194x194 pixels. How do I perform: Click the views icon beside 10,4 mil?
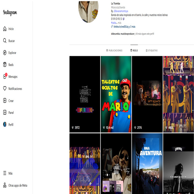[104, 128]
